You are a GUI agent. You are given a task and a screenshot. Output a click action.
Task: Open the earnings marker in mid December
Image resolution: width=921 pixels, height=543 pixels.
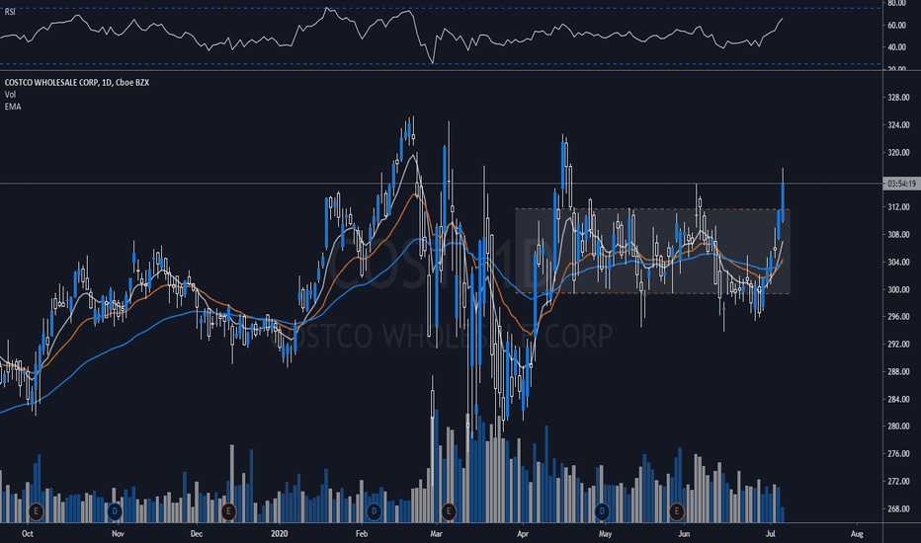[228, 511]
